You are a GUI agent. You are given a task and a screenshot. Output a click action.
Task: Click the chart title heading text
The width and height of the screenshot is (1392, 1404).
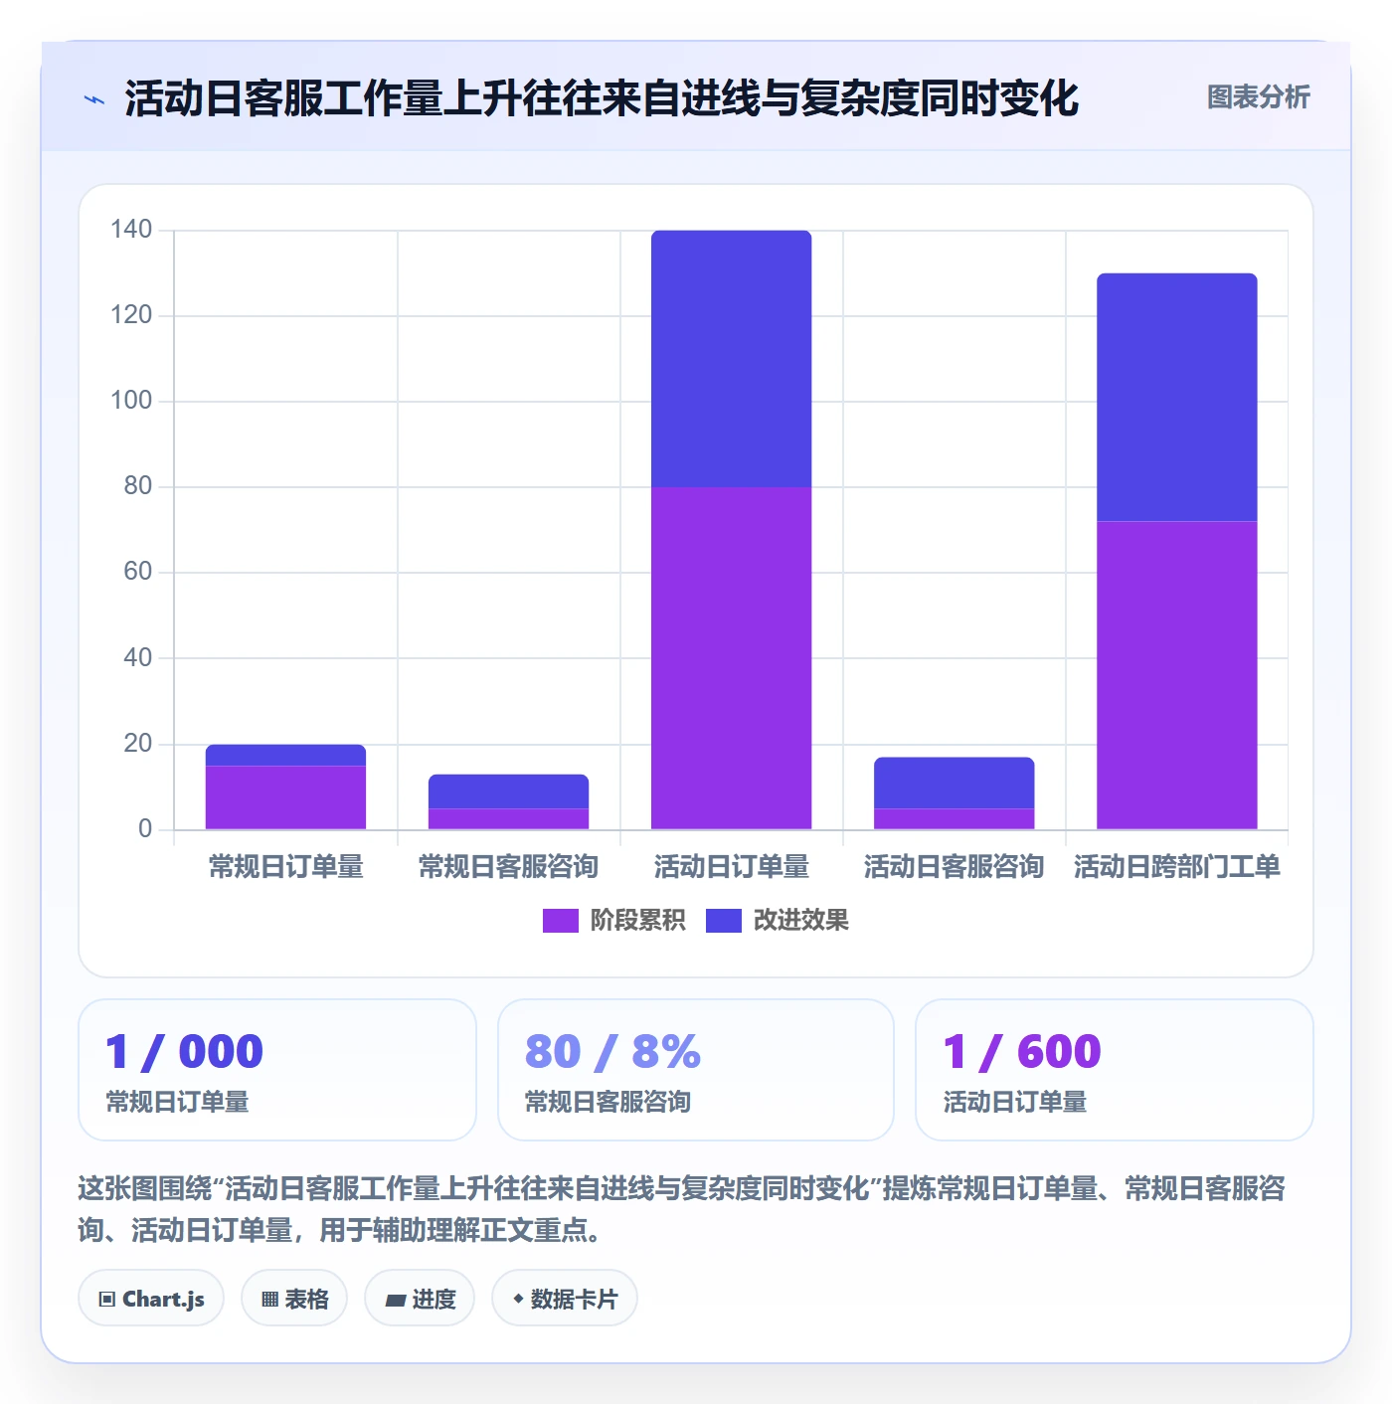click(x=602, y=98)
